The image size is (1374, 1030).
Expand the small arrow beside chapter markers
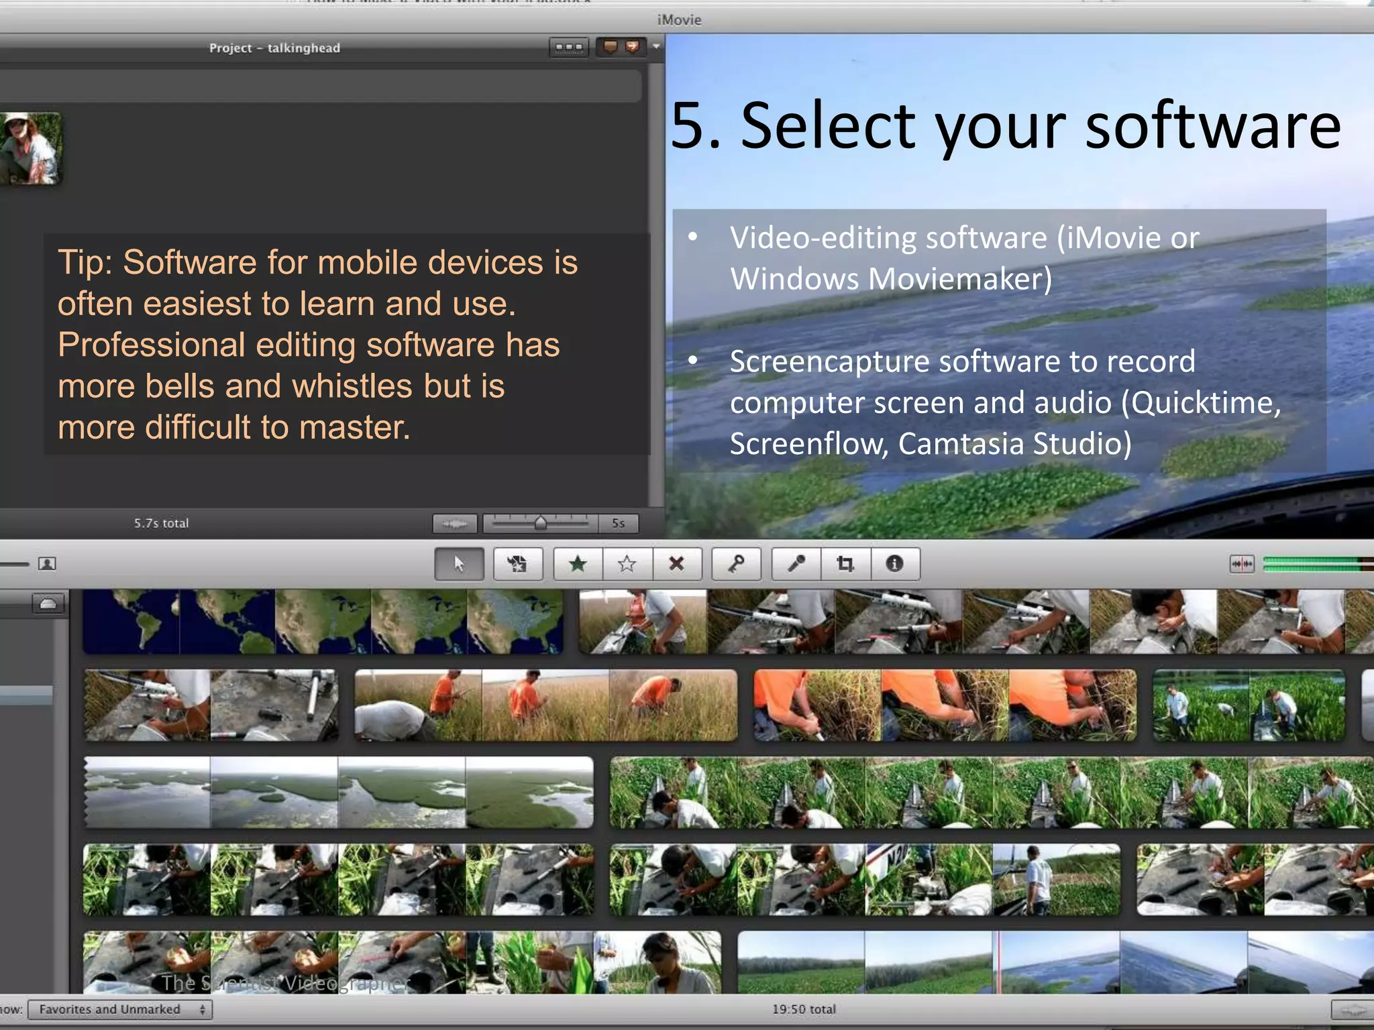pos(656,47)
